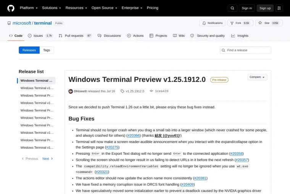This screenshot has width=290, height=194.
Task: Open the Discussions tab
Action: click(x=109, y=36)
